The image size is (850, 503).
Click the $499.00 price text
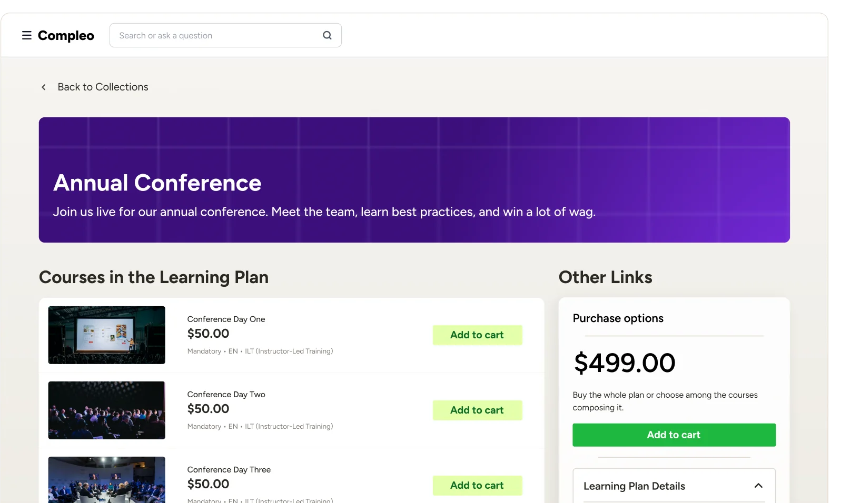625,363
